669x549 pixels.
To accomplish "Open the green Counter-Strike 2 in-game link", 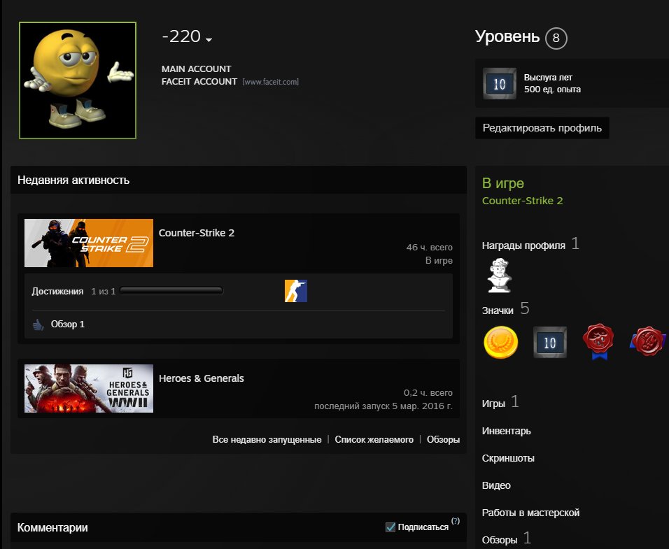I will [522, 201].
